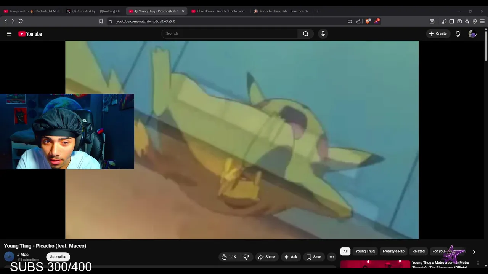Open the Create button menu

(x=438, y=33)
